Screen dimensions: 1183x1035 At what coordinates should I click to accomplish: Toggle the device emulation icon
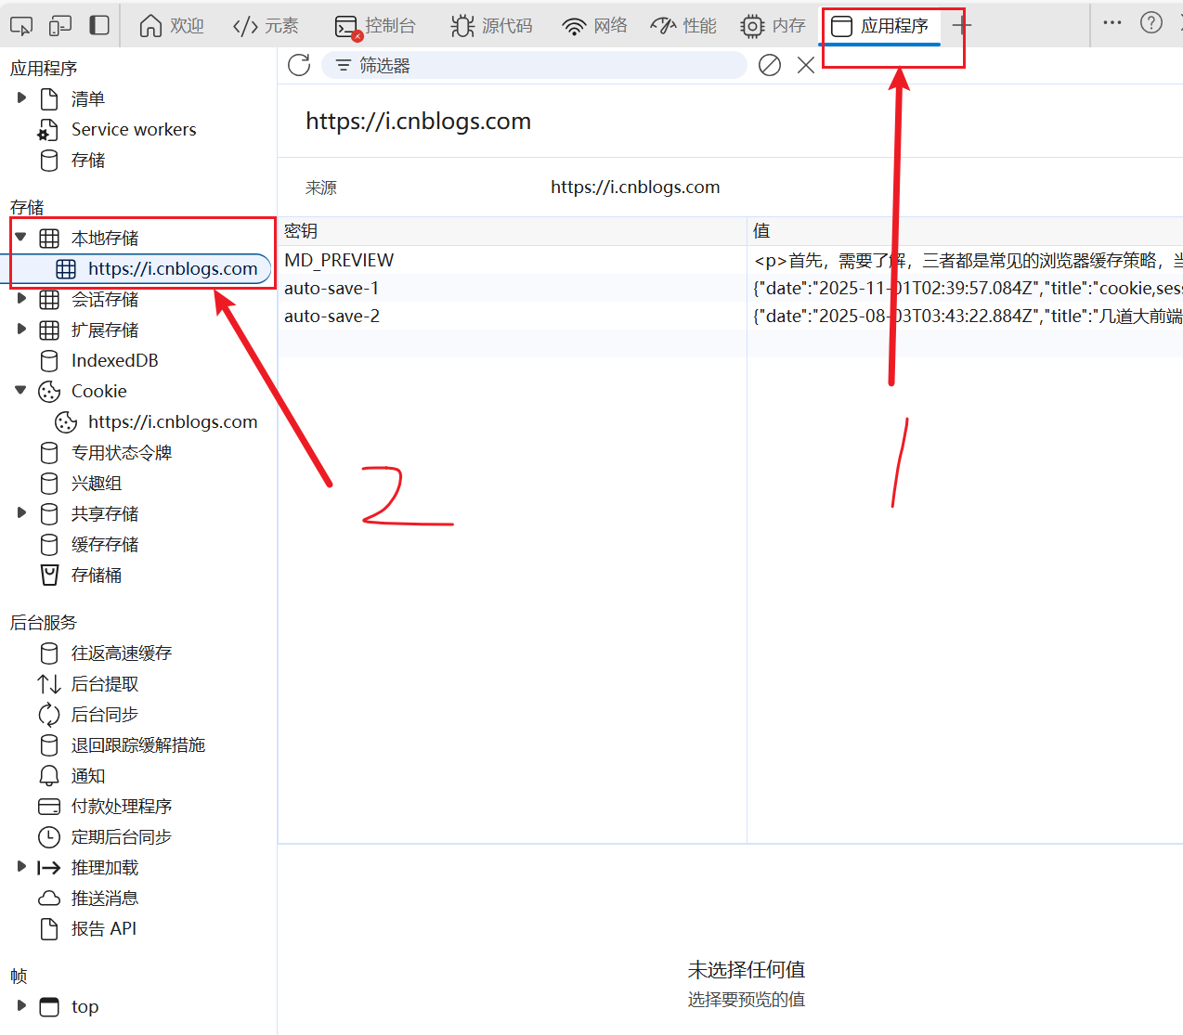58,25
